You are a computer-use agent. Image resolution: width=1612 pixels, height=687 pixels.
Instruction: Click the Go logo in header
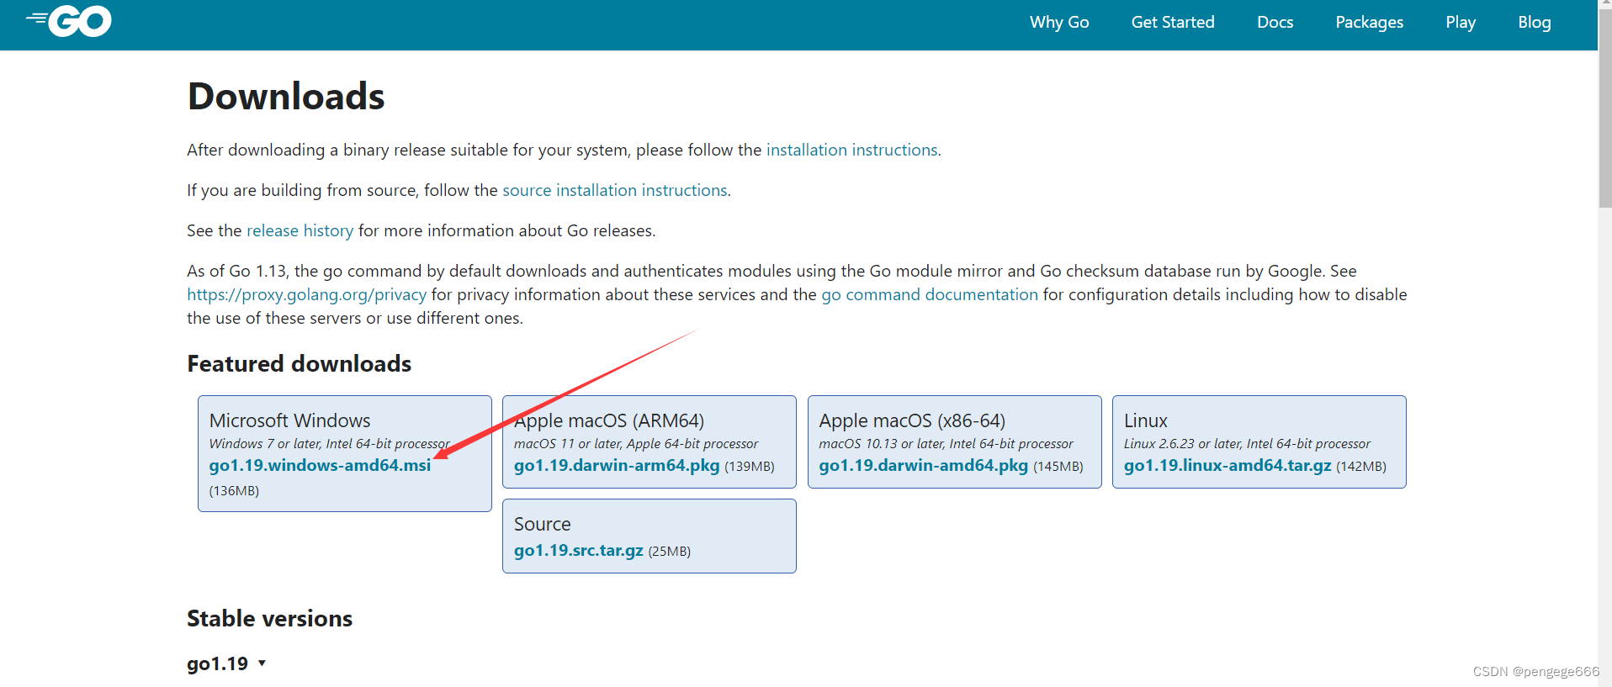(x=68, y=21)
